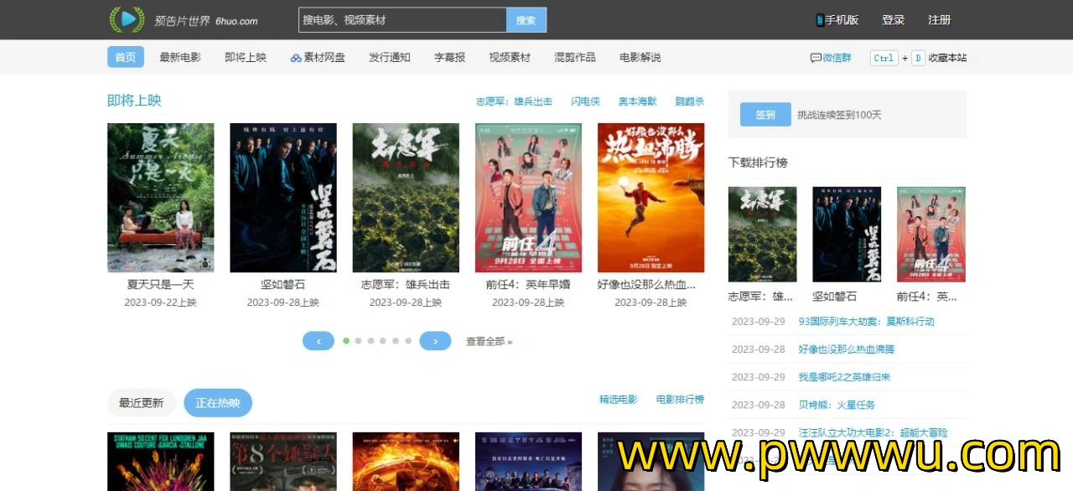Switch to the 最近更新 tab

pyautogui.click(x=141, y=403)
